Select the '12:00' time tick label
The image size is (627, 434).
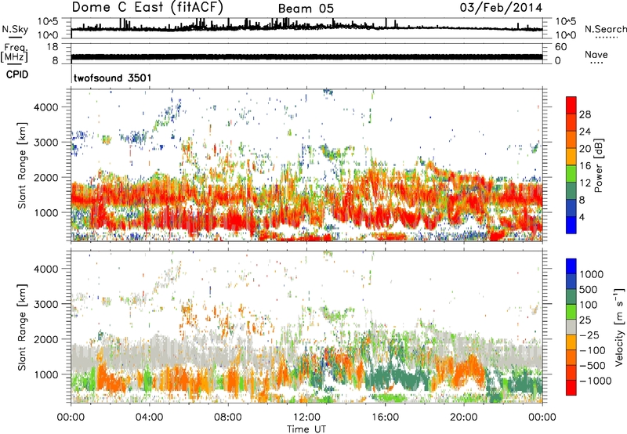click(x=306, y=418)
